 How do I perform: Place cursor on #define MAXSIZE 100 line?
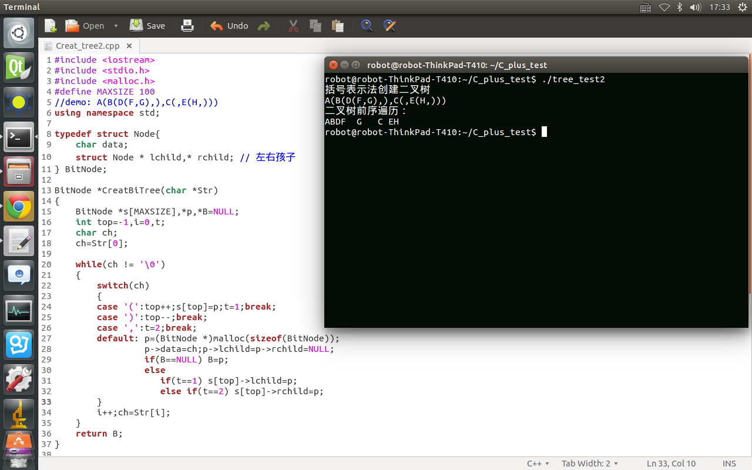105,92
